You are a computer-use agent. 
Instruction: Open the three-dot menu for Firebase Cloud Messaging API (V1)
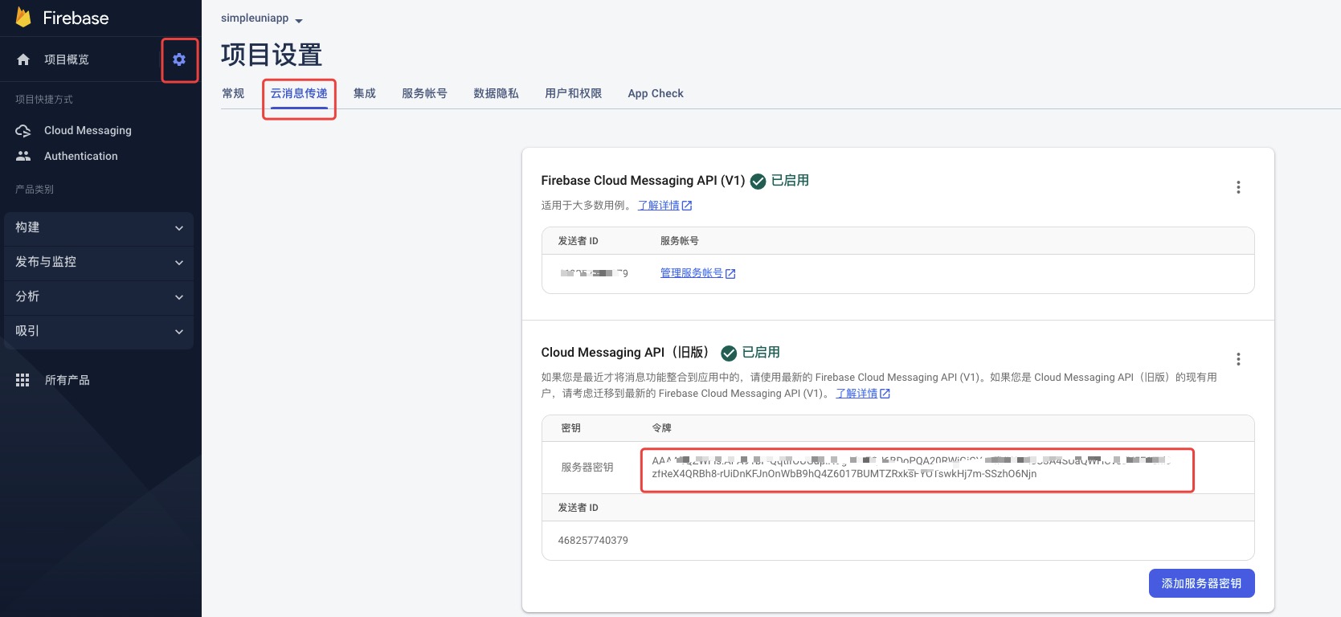[x=1238, y=187]
